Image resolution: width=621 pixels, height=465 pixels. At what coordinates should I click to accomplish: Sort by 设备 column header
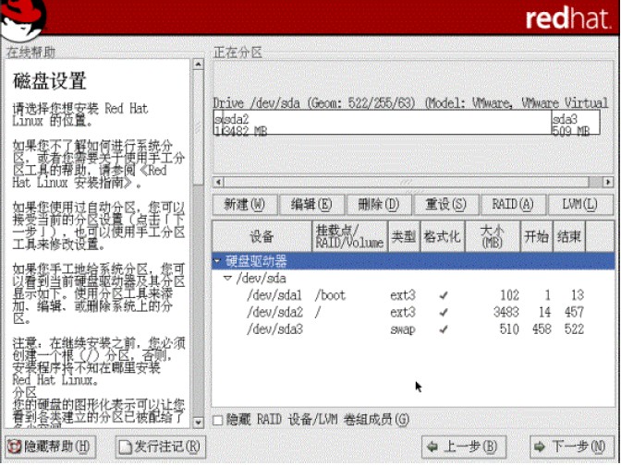(262, 236)
